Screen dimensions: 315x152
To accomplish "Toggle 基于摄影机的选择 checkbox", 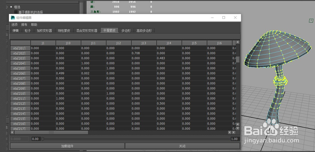I will pyautogui.click(x=16, y=12).
